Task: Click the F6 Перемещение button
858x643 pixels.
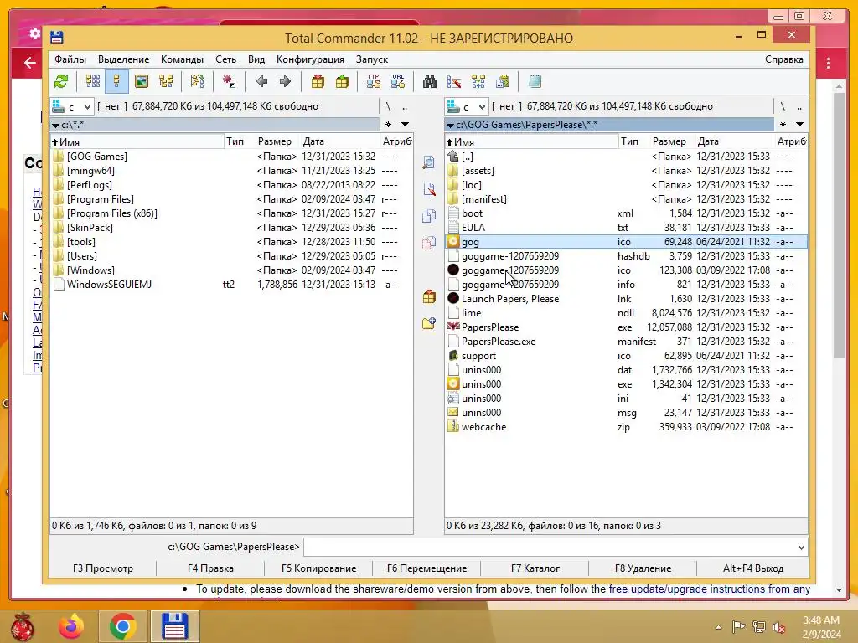Action: click(x=426, y=568)
